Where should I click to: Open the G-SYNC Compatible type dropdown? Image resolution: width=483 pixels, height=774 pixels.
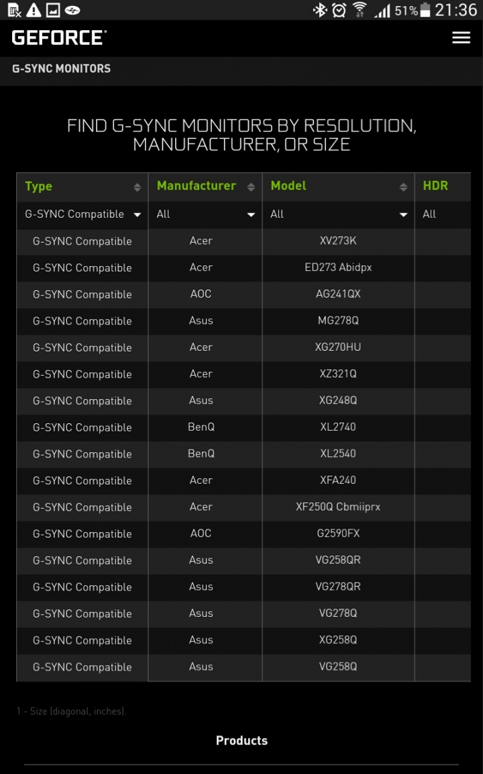pos(83,215)
